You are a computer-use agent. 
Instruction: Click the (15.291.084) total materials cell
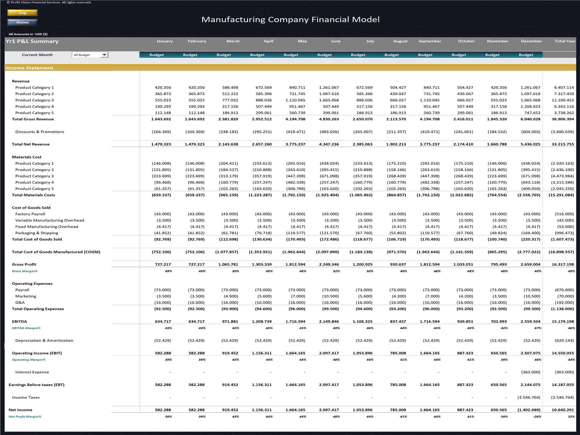coord(561,195)
